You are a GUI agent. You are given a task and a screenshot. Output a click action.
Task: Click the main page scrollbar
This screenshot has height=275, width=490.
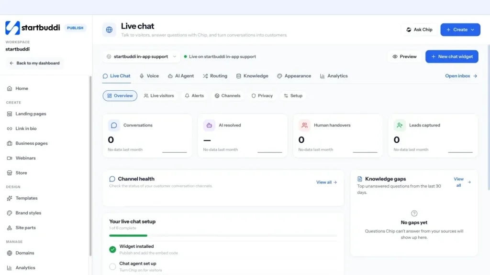coord(489,117)
